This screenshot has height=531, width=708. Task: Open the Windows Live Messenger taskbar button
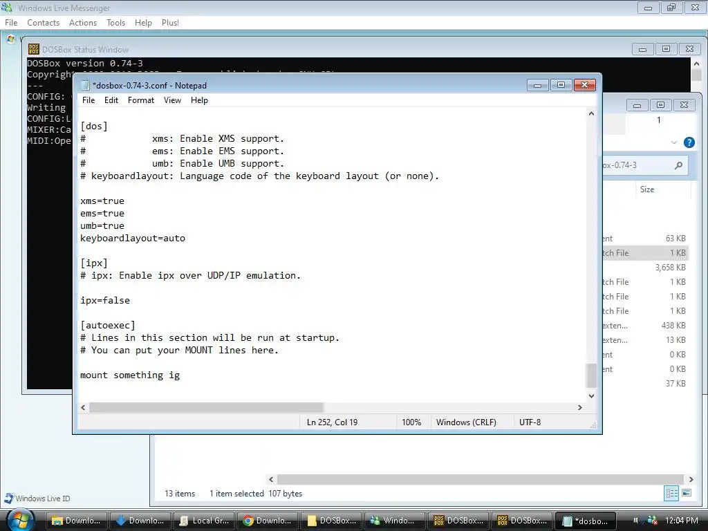click(395, 521)
